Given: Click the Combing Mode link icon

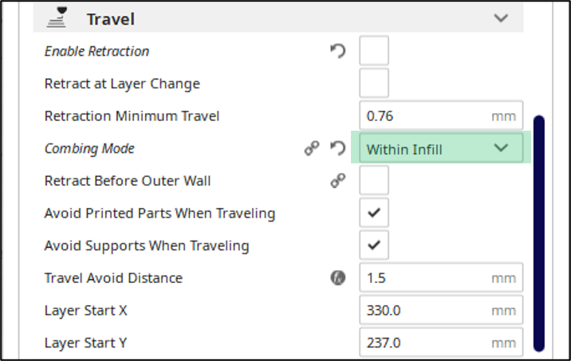Looking at the screenshot, I should click(312, 148).
